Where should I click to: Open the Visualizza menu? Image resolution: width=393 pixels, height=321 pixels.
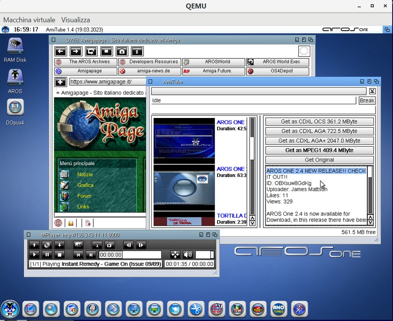(75, 20)
